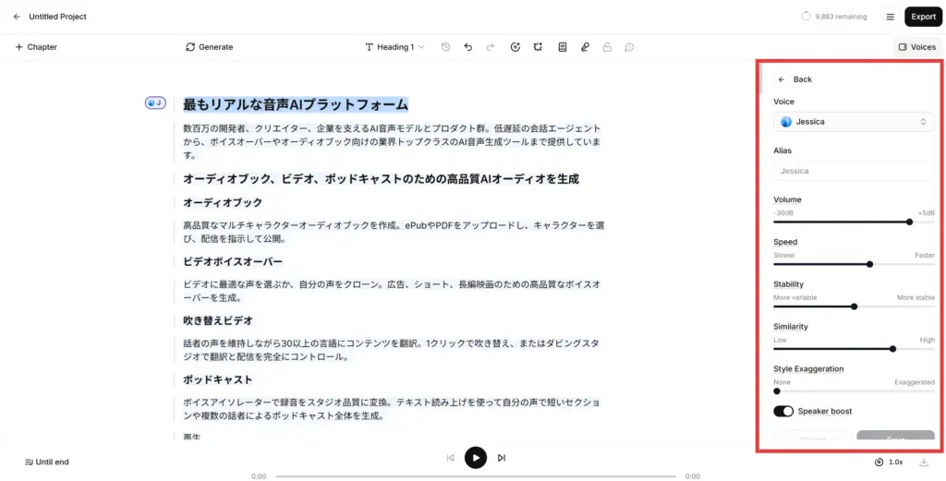Click the Jessica avatar in Voice field
This screenshot has width=946, height=481.
pyautogui.click(x=785, y=122)
